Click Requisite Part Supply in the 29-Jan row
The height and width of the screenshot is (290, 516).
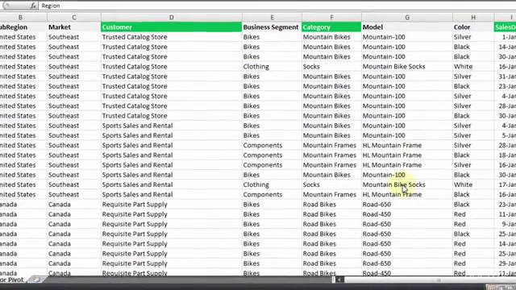(x=135, y=263)
